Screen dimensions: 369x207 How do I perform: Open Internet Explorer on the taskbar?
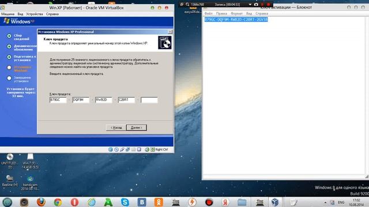[92, 202]
